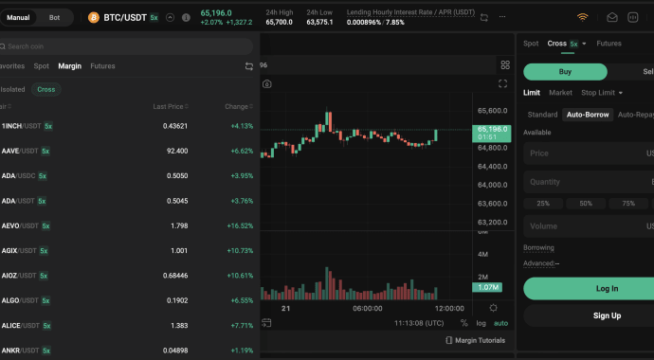The width and height of the screenshot is (654, 360).
Task: Toggle percent scale on chart
Action: [x=464, y=323]
